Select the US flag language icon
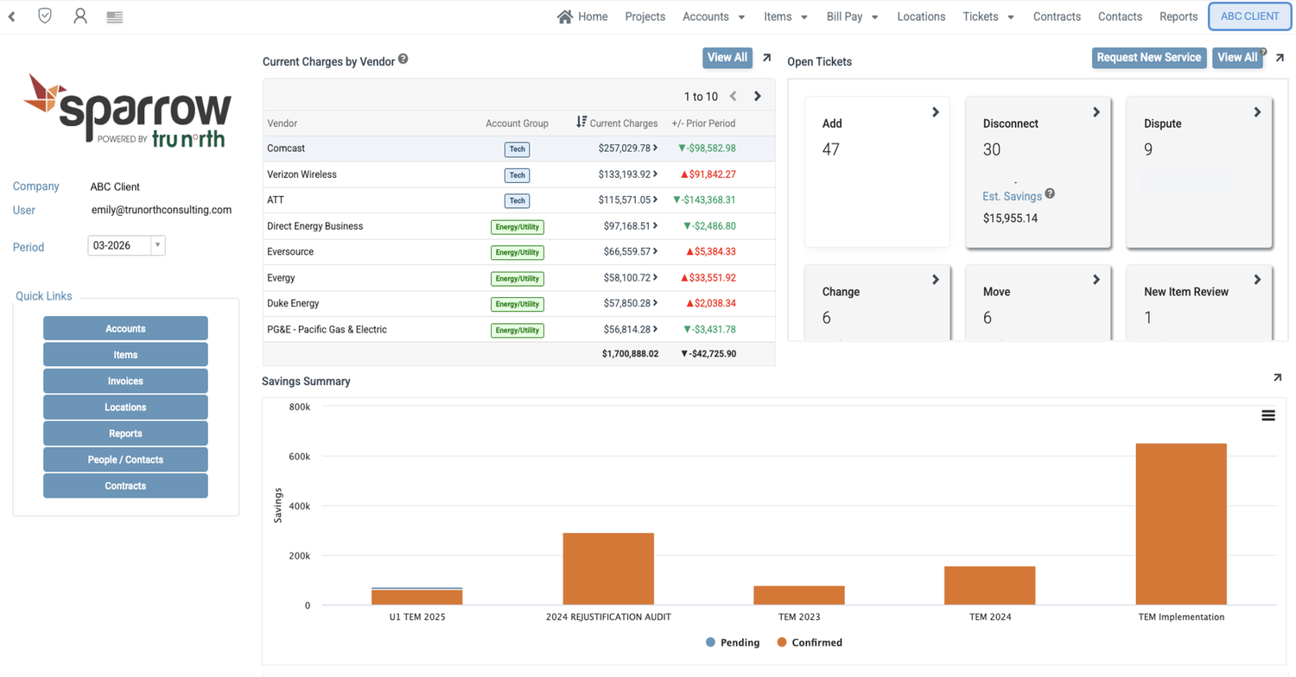This screenshot has height=677, width=1296. tap(114, 16)
